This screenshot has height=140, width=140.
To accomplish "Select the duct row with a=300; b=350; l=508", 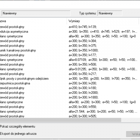I will (x=69, y=65).
